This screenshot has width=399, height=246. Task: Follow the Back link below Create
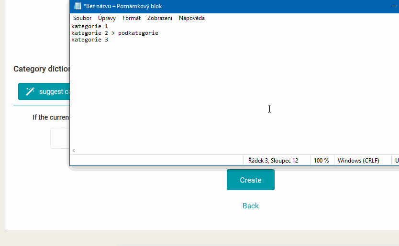coord(250,206)
